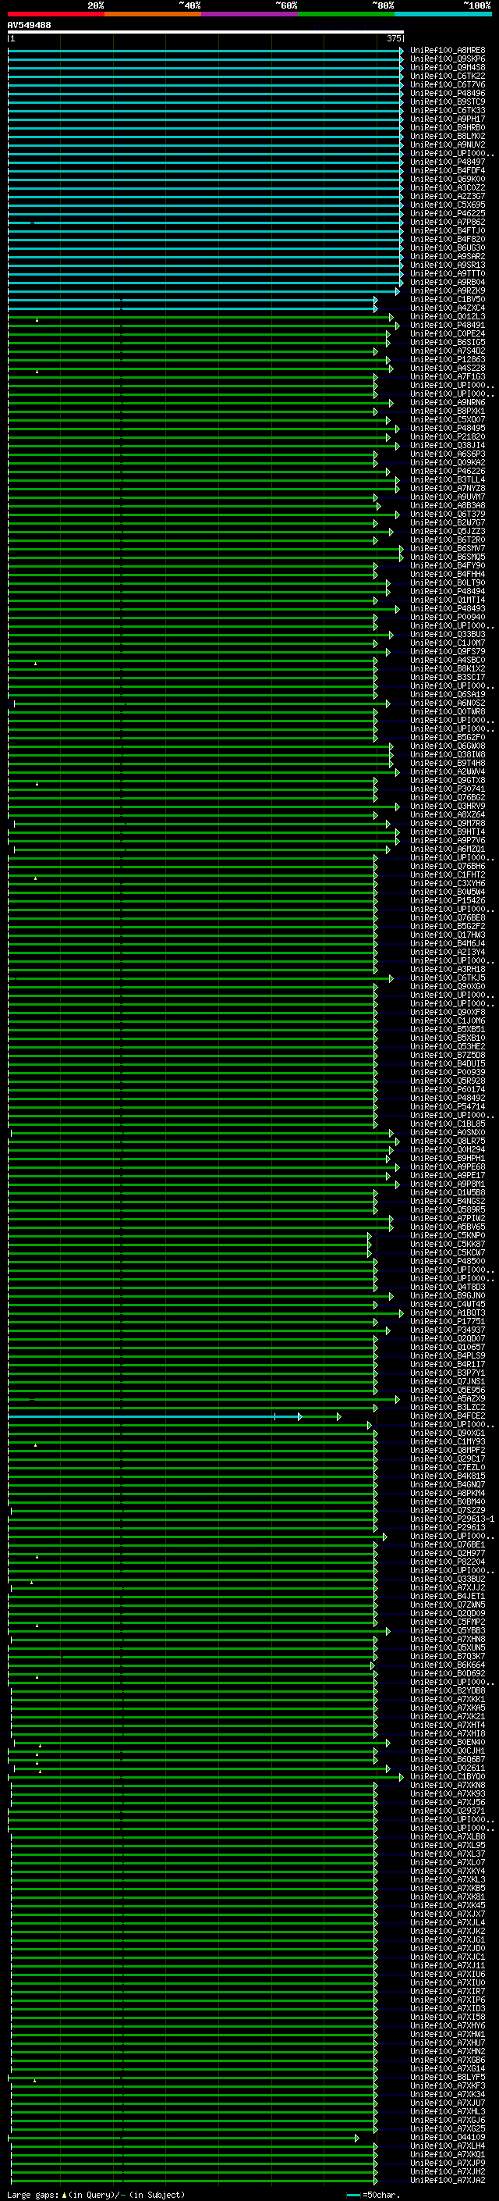The height and width of the screenshot is (2201, 499).
Task: Open hit UniRef100_C6TK22
Action: 448,76
